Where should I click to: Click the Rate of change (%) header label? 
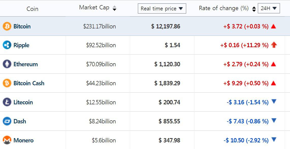click(224, 8)
